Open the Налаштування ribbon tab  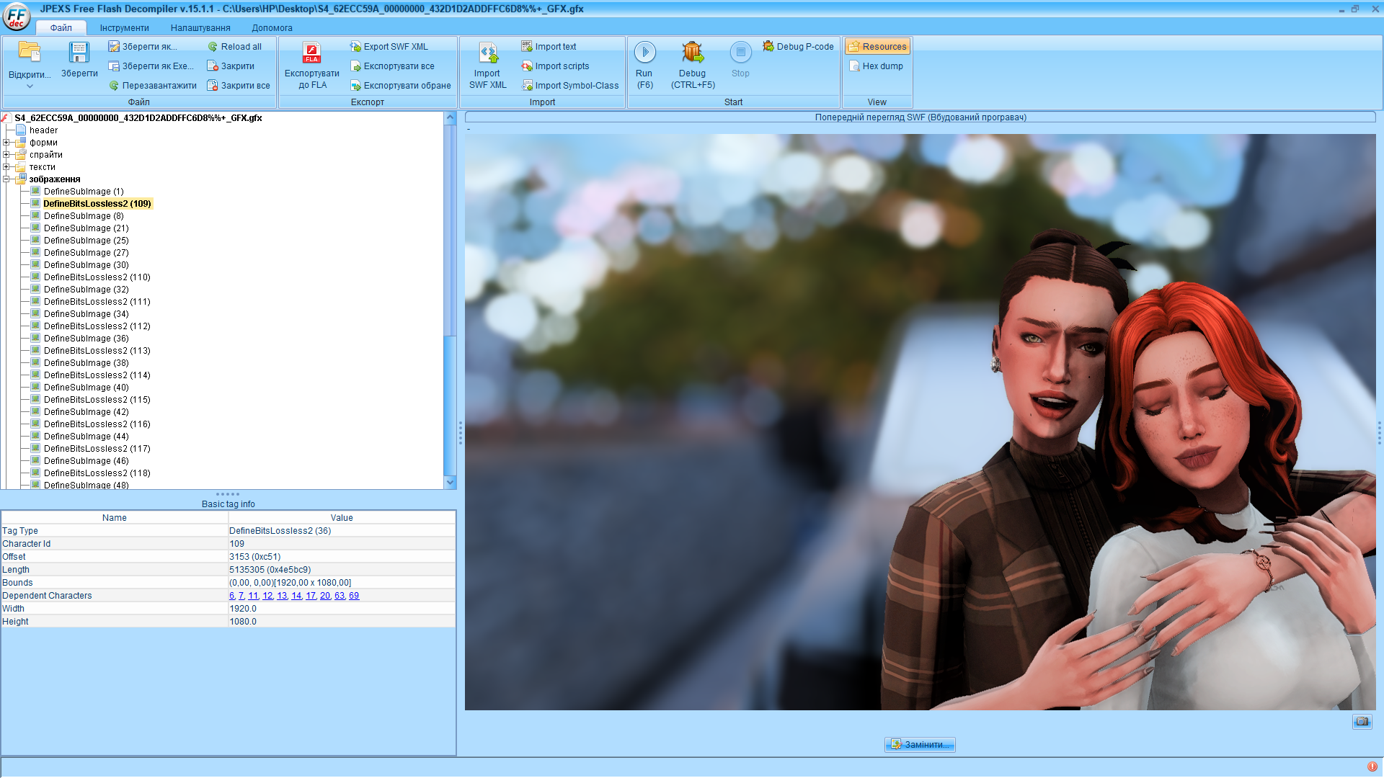(x=200, y=28)
